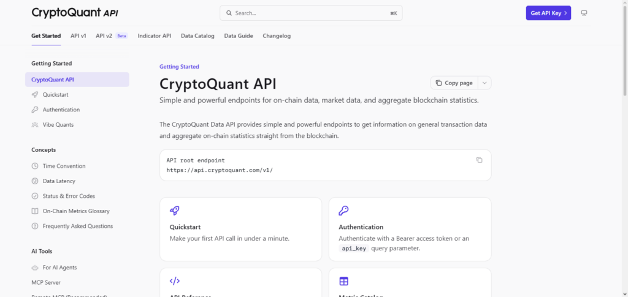Viewport: 628px width, 297px height.
Task: Click the Frequently Asked Questions help icon
Action: pos(35,226)
